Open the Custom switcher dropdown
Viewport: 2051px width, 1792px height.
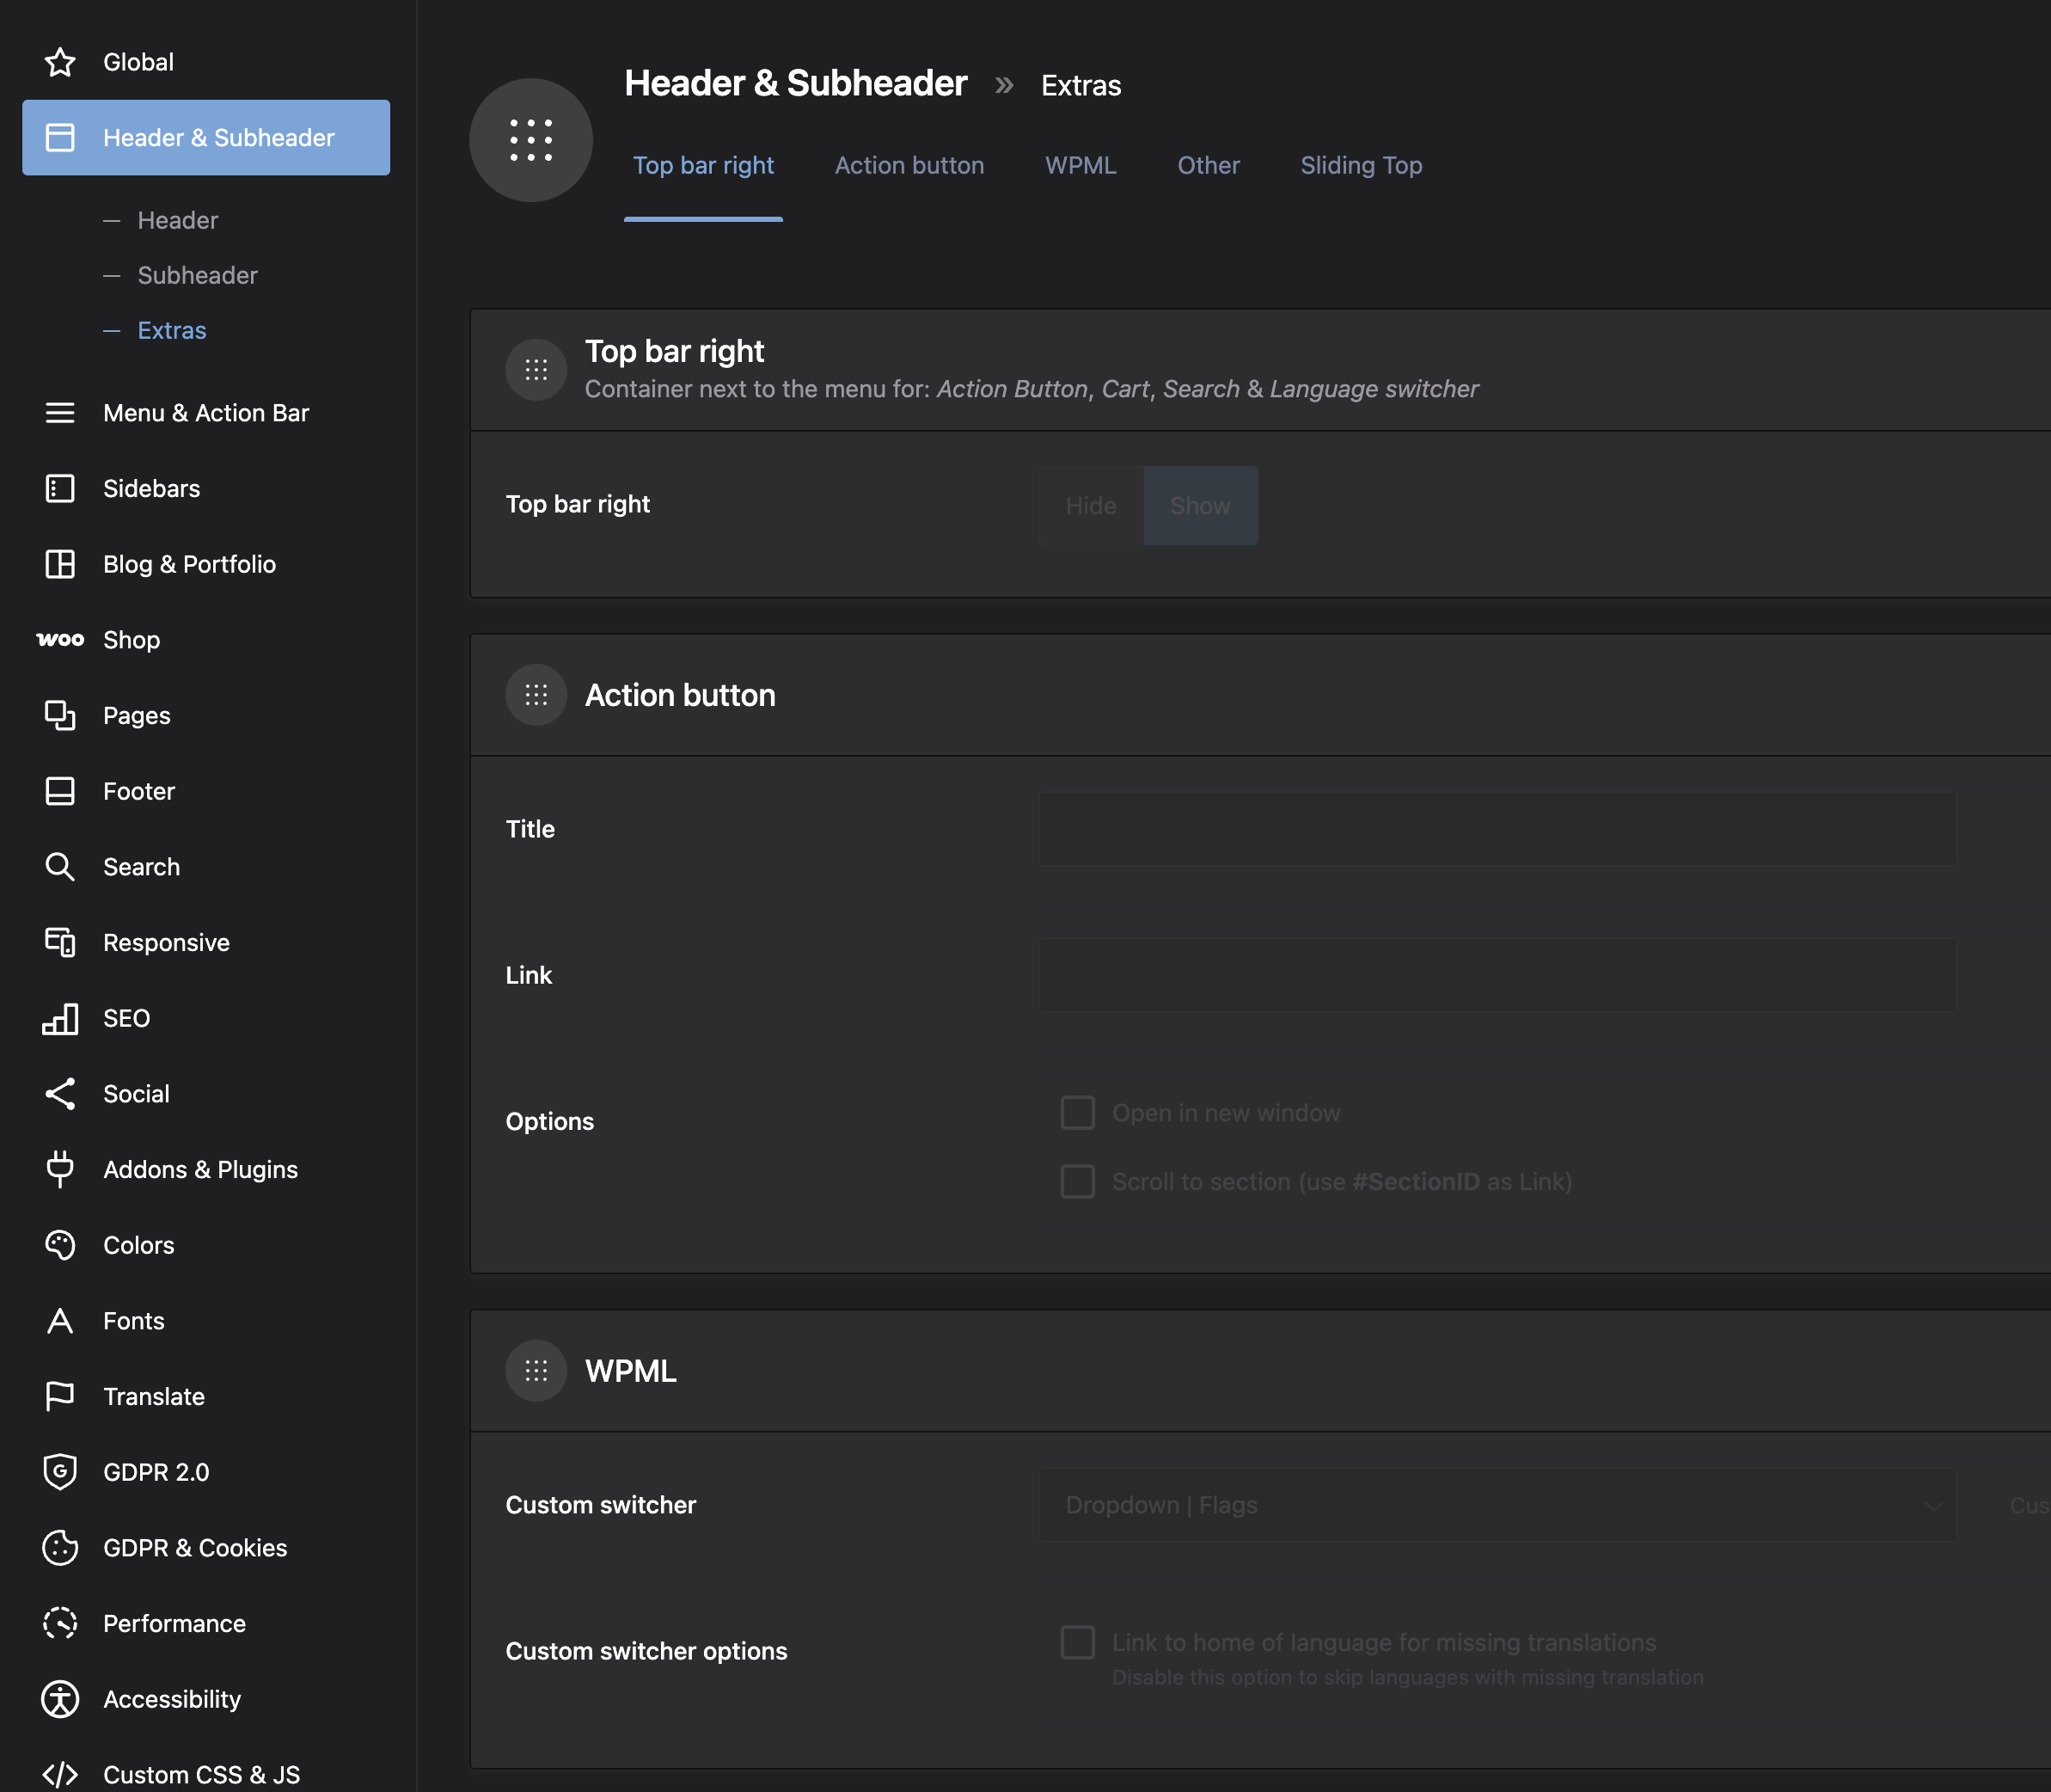[1497, 1505]
